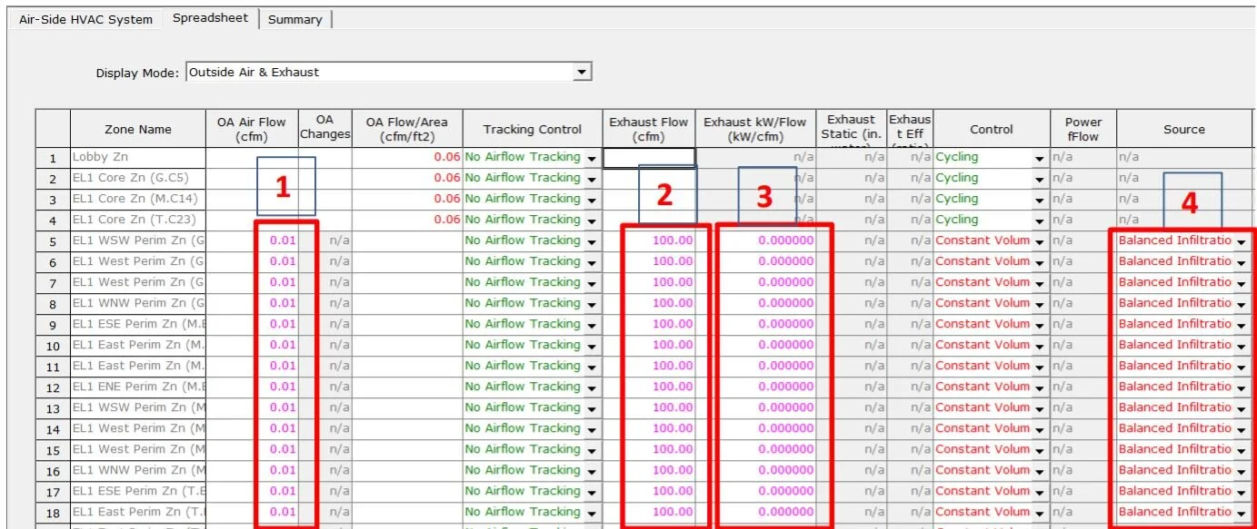This screenshot has width=1257, height=529.
Task: Click the Exhaust Flow (cfm) column header
Action: pyautogui.click(x=649, y=129)
